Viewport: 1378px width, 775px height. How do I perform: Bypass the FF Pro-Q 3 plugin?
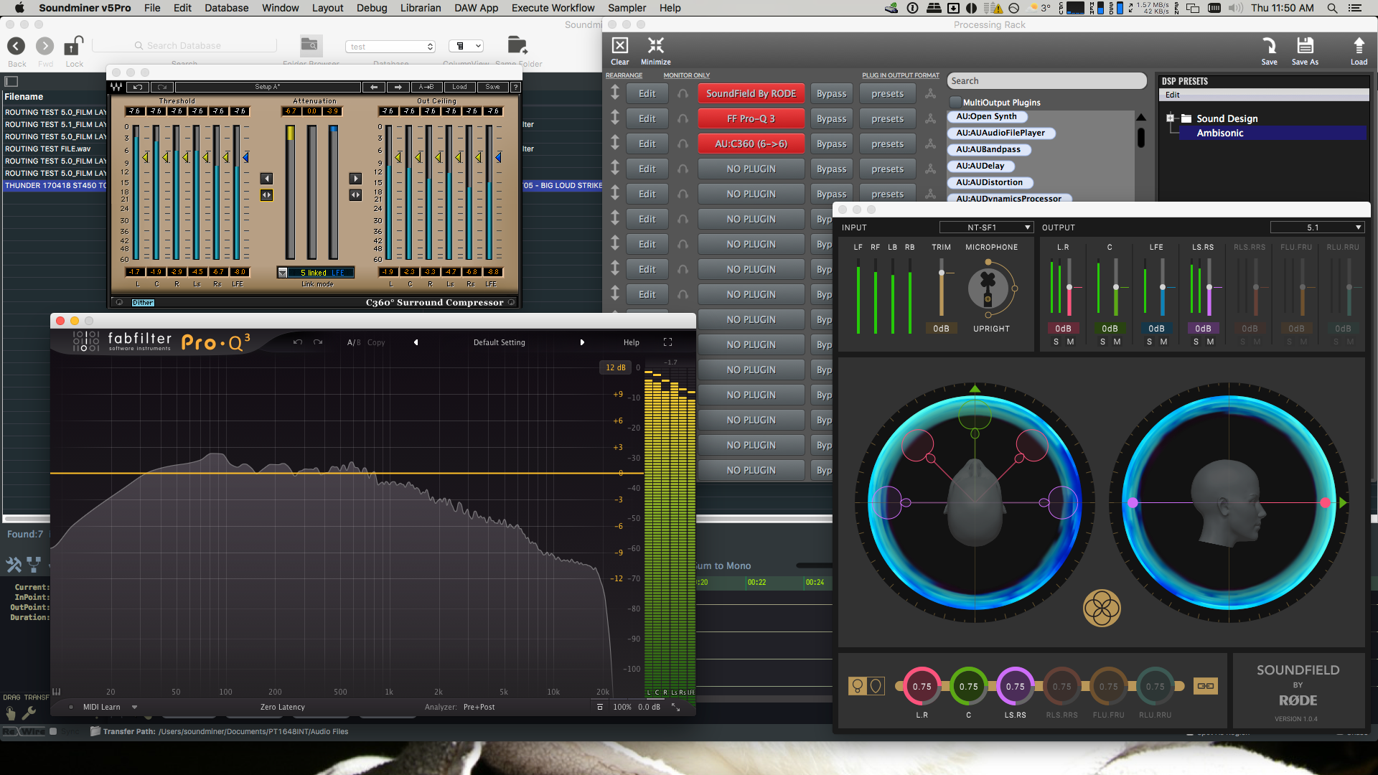[831, 119]
